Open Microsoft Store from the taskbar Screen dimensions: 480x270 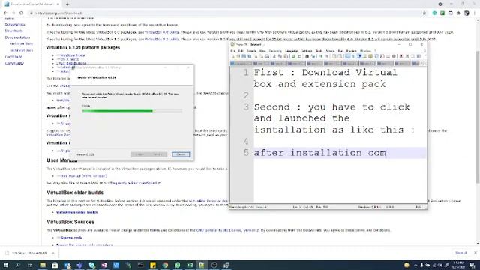click(x=55, y=265)
